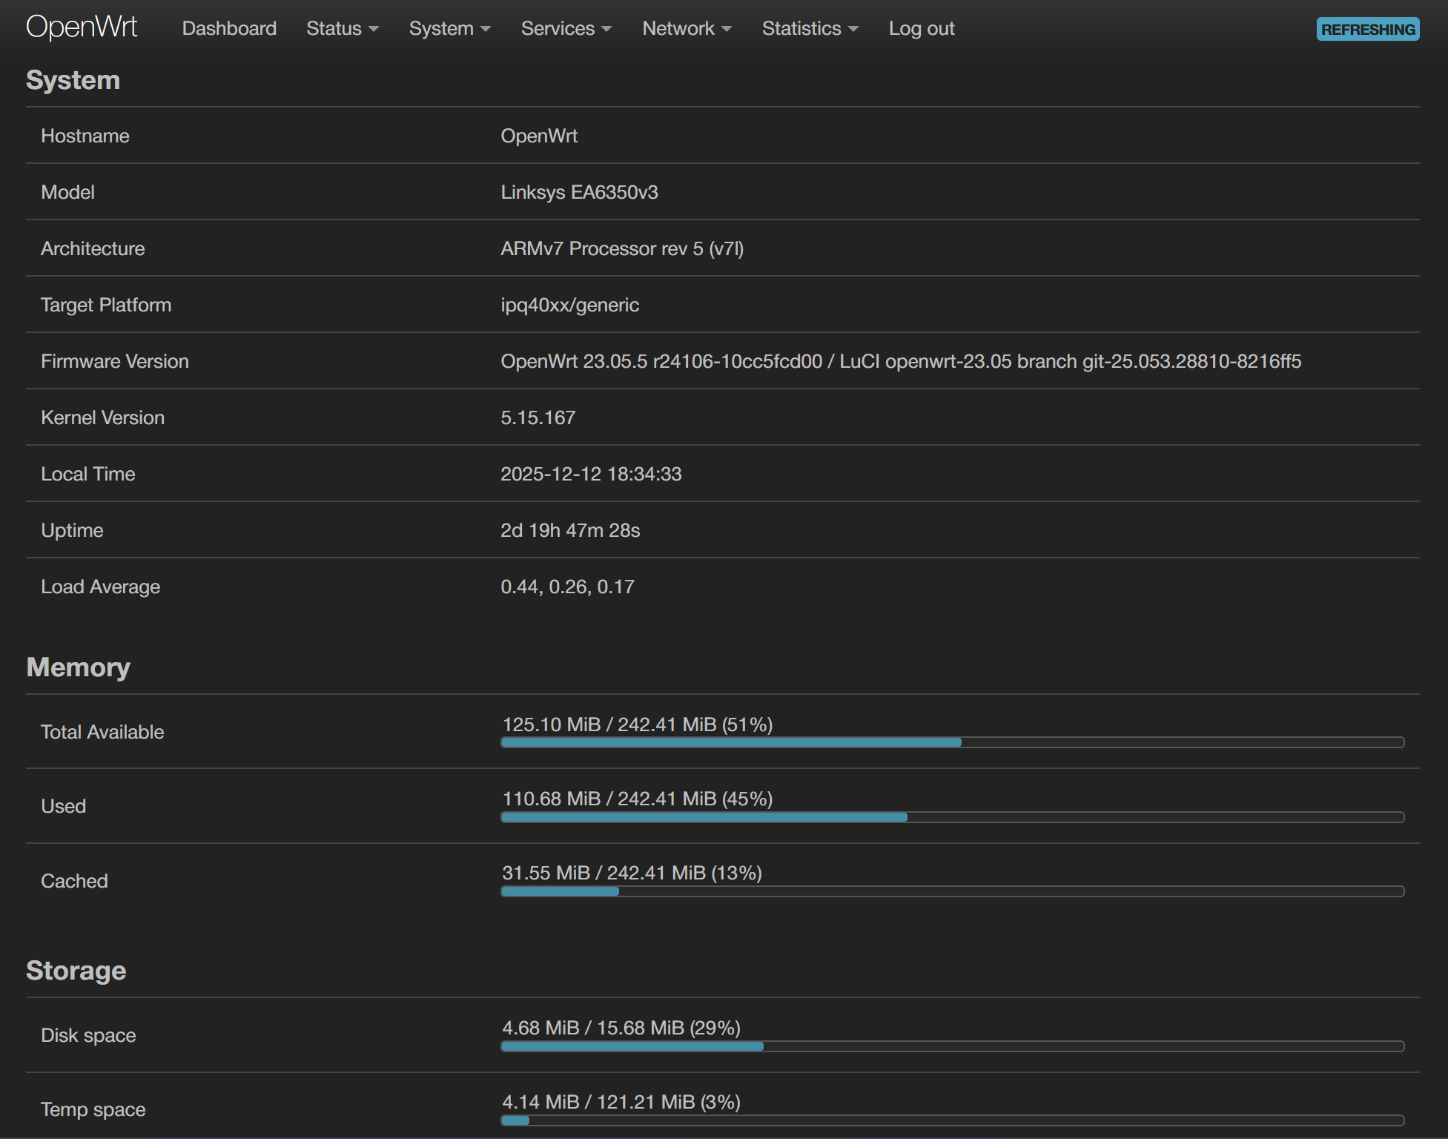1448x1139 pixels.
Task: Click the Temp space usage bar
Action: (x=952, y=1120)
